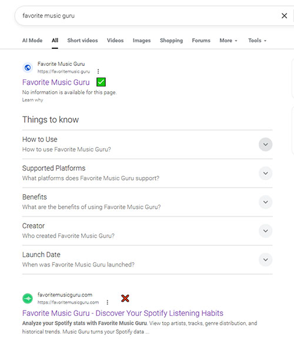The image size is (294, 340).
Task: Click the globe favicon of favoritemusic.guru result
Action: (x=28, y=68)
